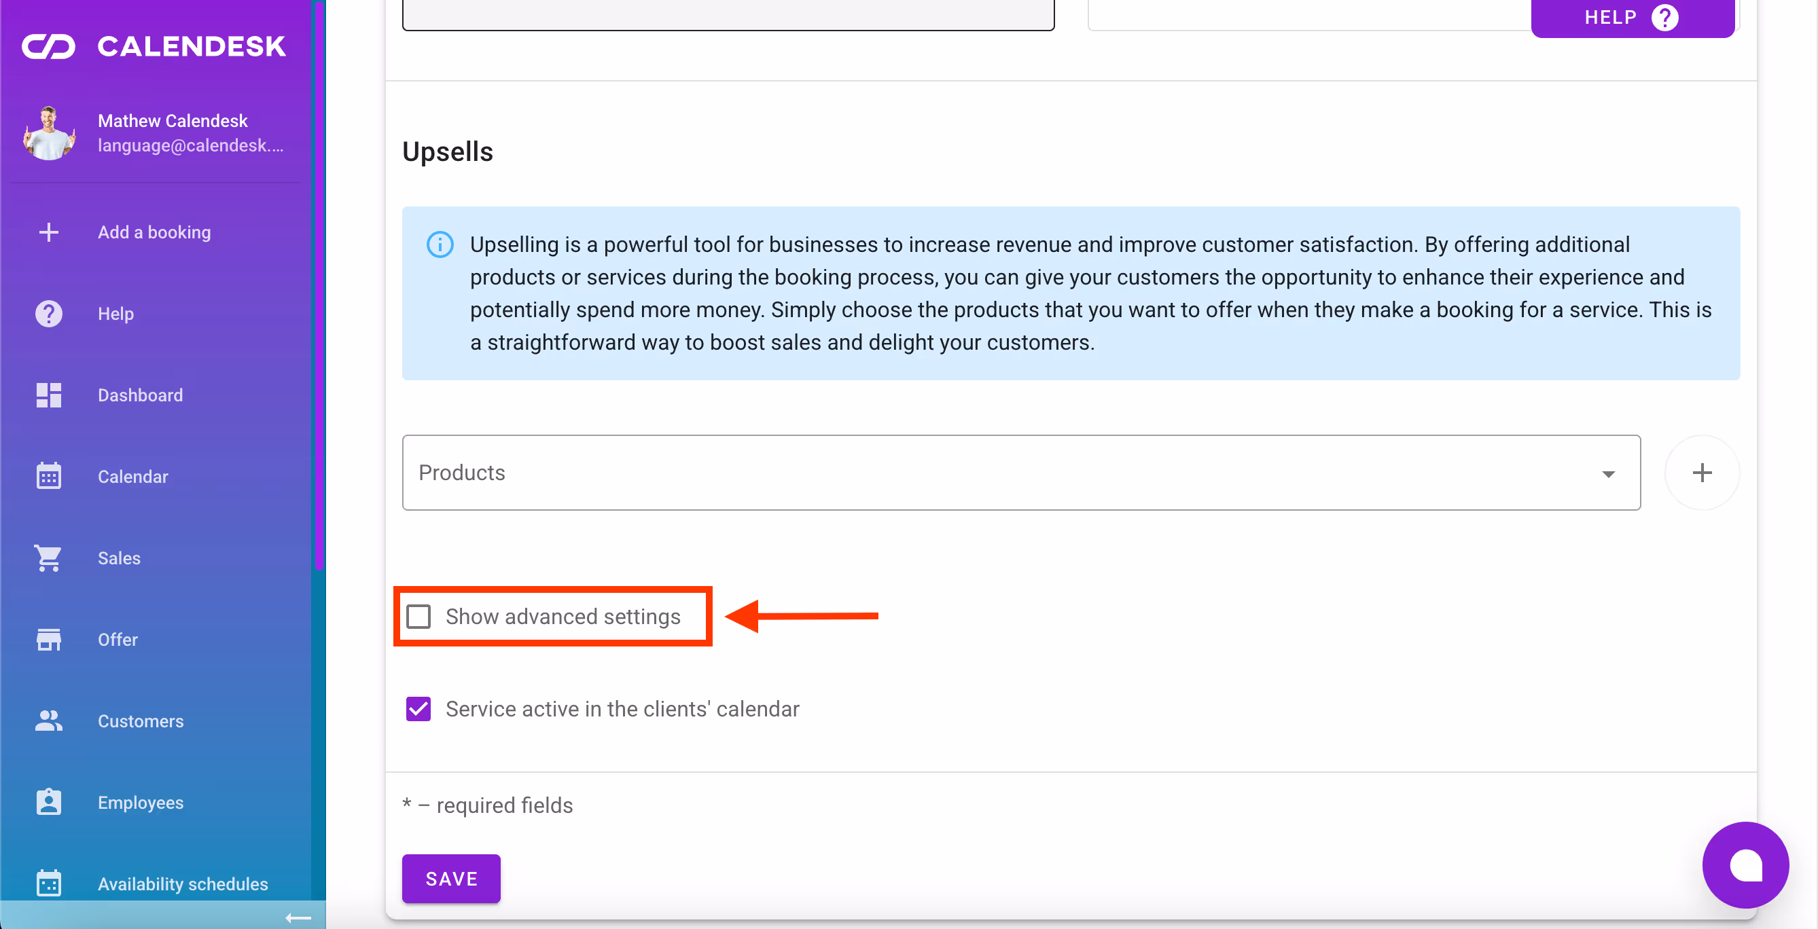Uncheck Service active in the clients' calendar
The height and width of the screenshot is (929, 1818).
(x=418, y=709)
